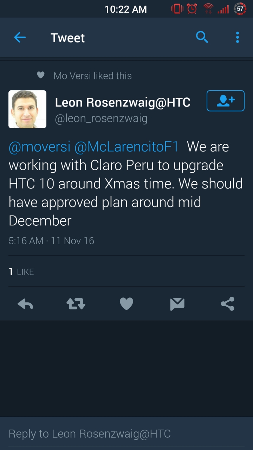Retweet this tweet
The width and height of the screenshot is (253, 450).
pos(76,304)
